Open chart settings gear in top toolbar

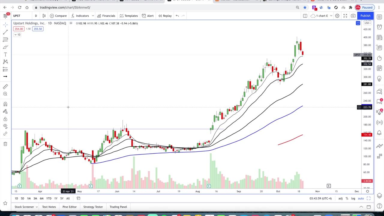point(337,16)
